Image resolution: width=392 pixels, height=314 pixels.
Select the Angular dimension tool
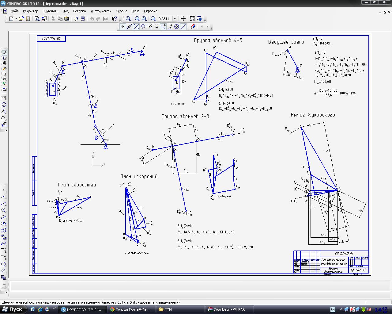pos(4,118)
